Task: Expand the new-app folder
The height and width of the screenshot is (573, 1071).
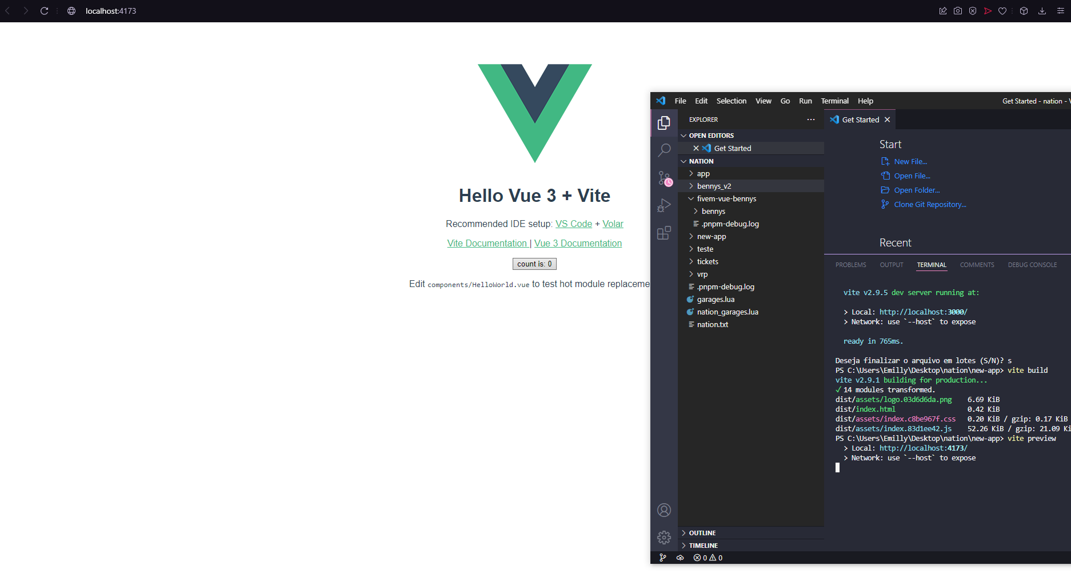Action: click(x=751, y=237)
